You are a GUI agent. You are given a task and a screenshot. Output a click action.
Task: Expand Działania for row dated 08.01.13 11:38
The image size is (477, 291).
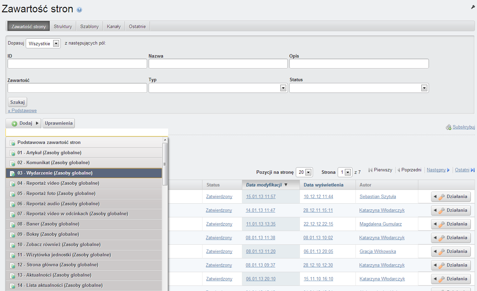pos(451,238)
